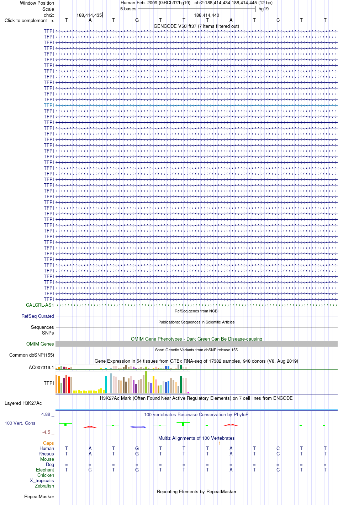The height and width of the screenshot is (505, 338).
Task: Click the Layered H3K27Ac track label
Action: 23,403
